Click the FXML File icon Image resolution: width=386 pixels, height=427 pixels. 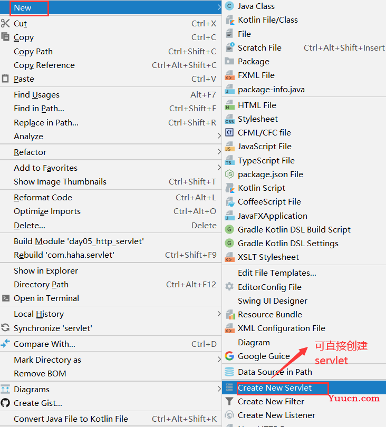click(x=229, y=75)
